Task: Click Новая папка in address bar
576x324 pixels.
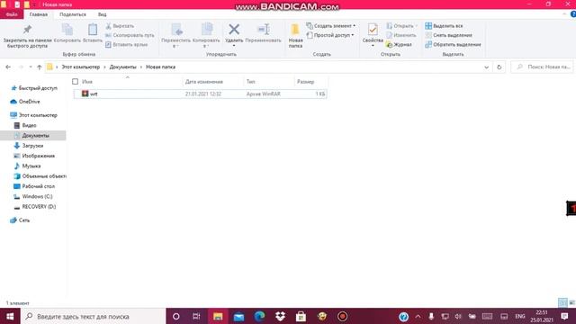Action: pyautogui.click(x=160, y=67)
